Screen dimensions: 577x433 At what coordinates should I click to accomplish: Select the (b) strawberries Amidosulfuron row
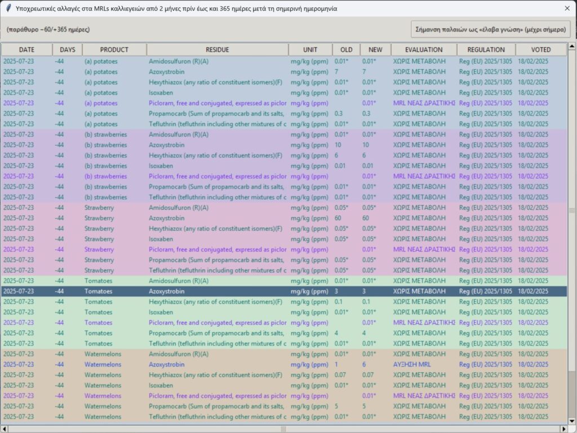coord(284,135)
